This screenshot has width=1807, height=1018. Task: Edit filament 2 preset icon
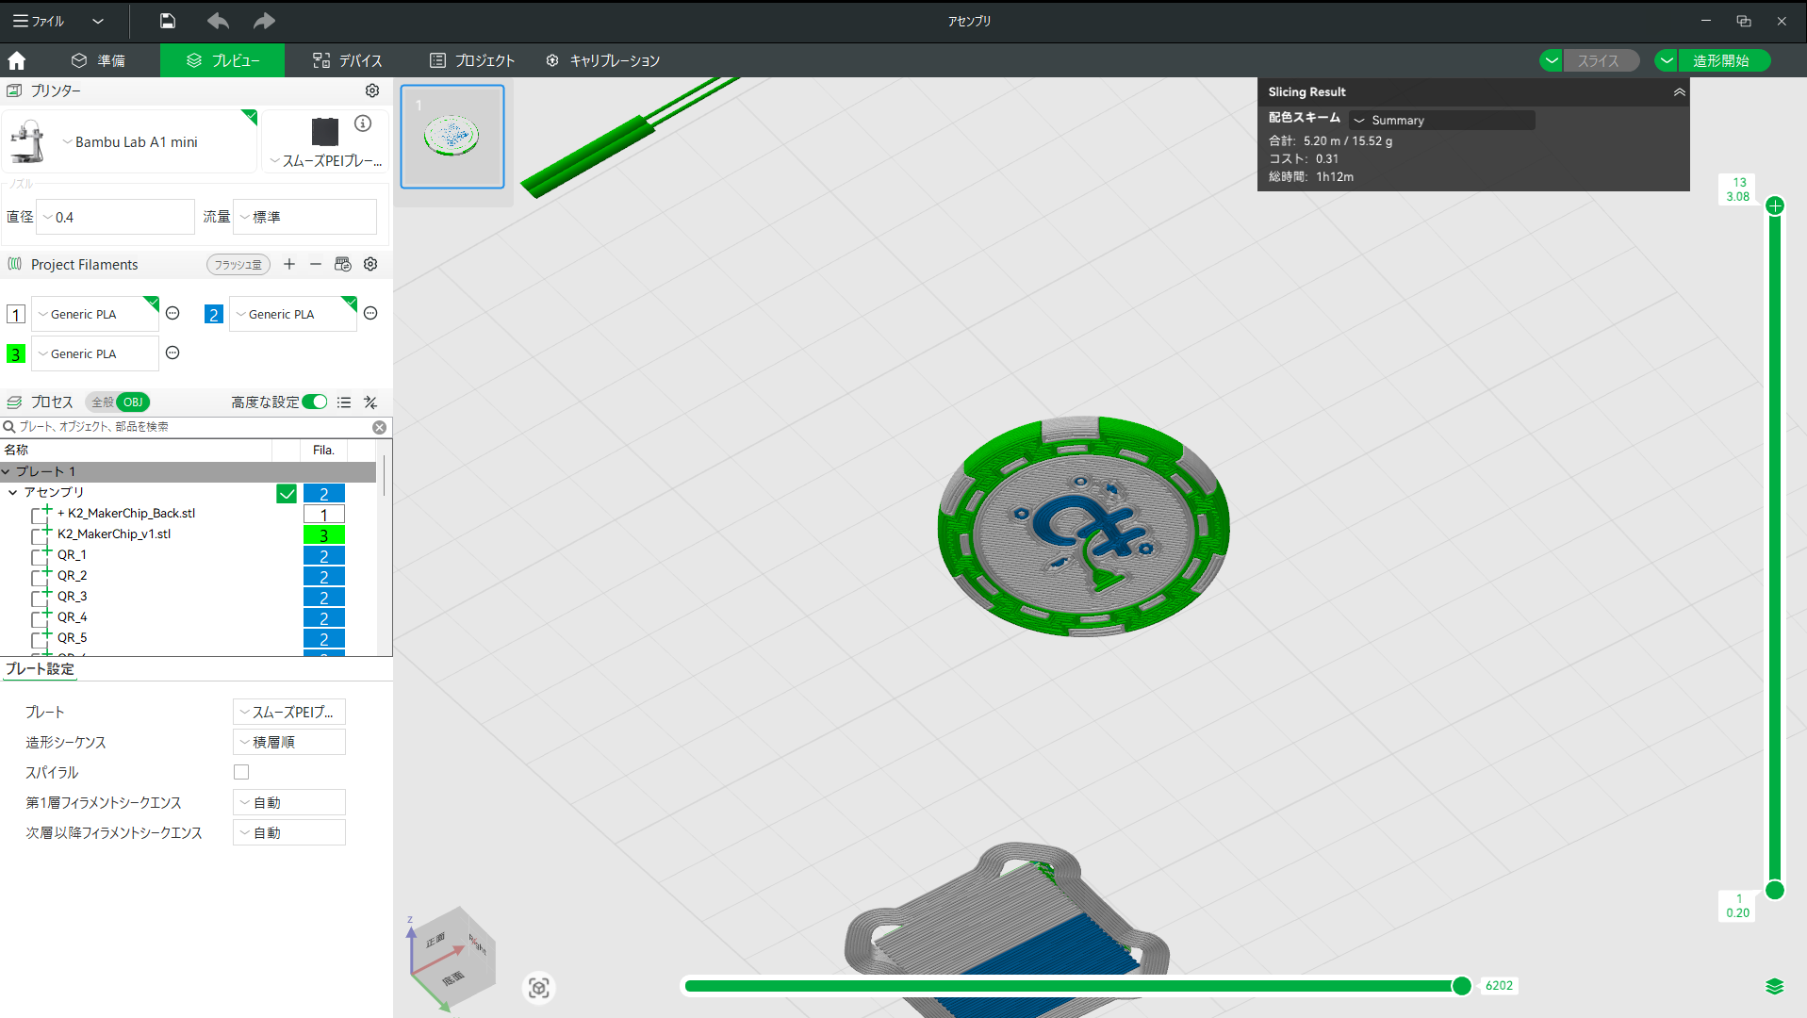tap(370, 313)
